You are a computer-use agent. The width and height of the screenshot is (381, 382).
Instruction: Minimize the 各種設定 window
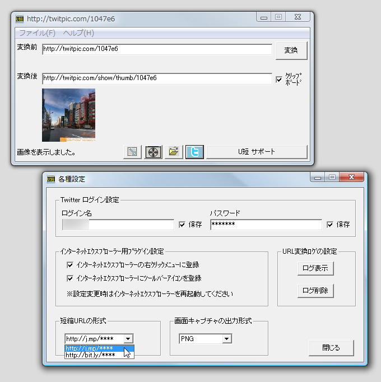pyautogui.click(x=317, y=177)
